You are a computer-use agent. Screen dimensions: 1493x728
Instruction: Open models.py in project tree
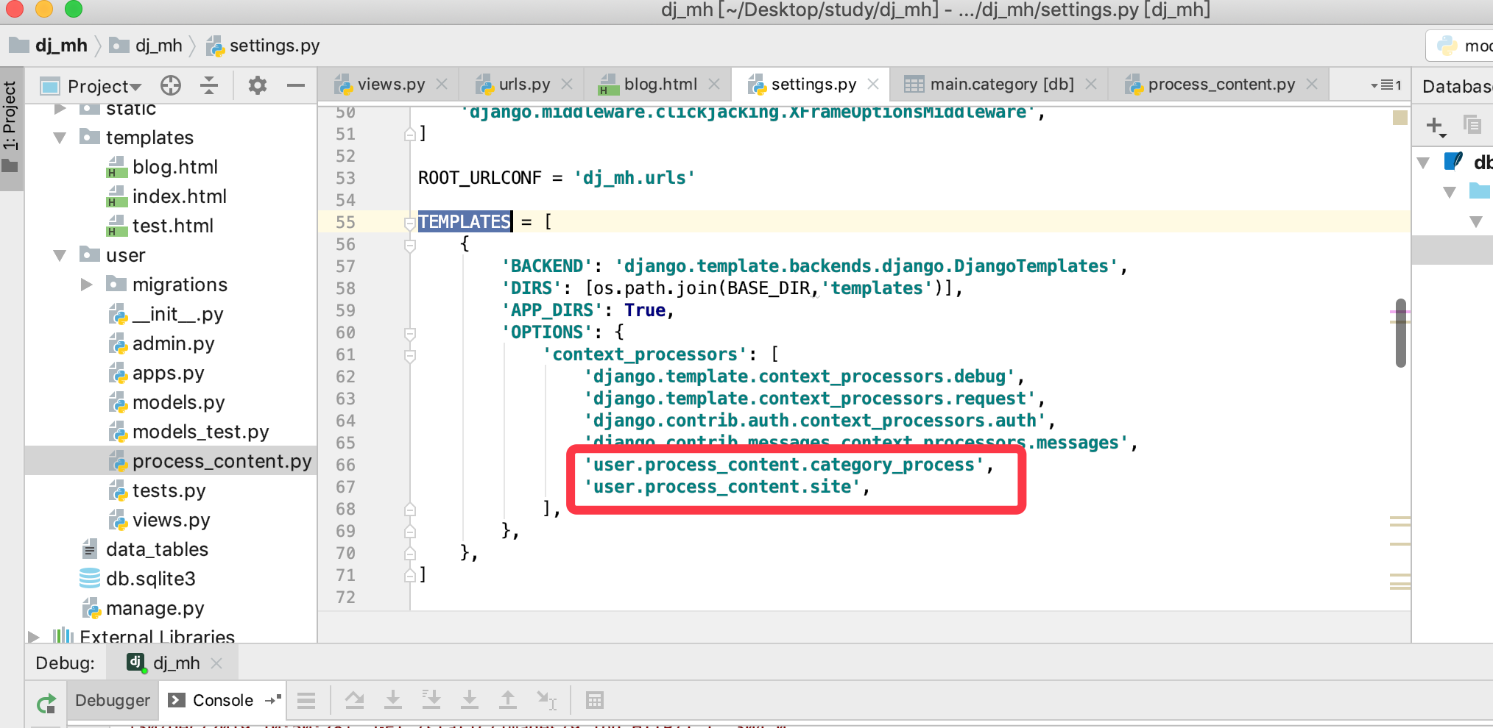178,402
